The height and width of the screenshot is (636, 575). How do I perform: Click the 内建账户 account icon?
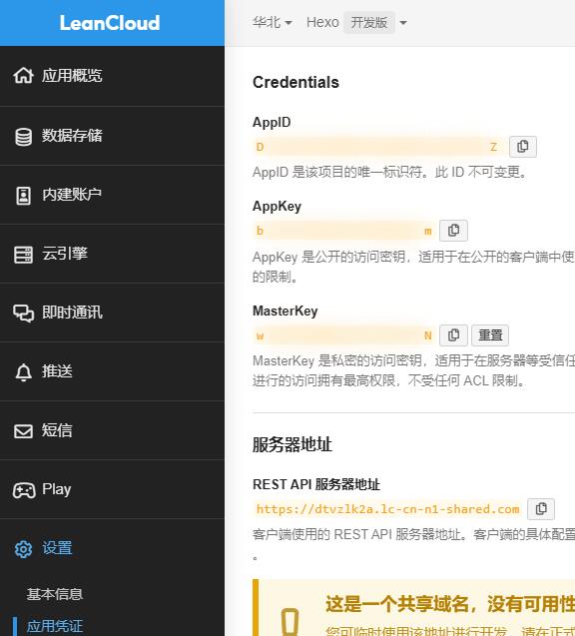23,196
